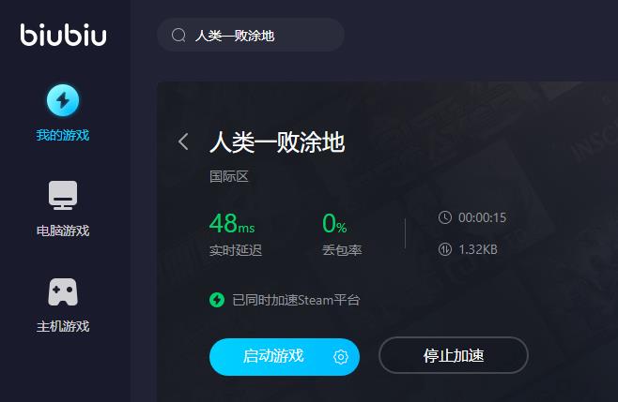Go back with the left chevron arrow
The image size is (618, 402).
pos(183,141)
